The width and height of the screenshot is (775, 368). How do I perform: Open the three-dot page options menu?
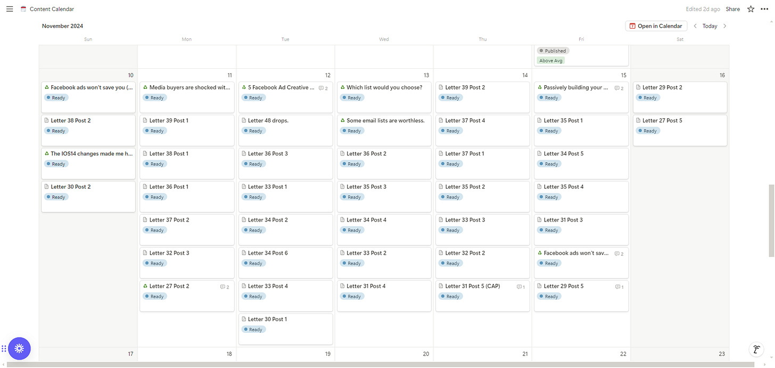[765, 9]
